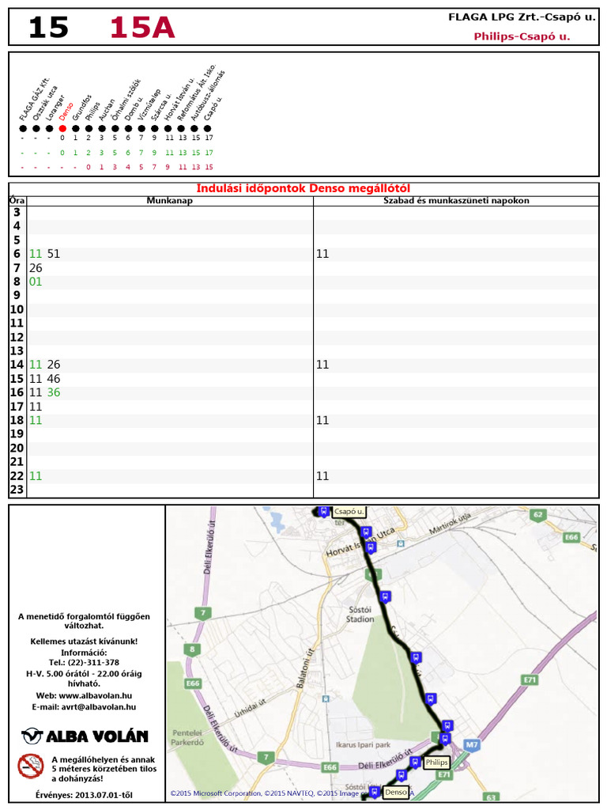Click the Denso label box on map
Viewport: 607px width, 810px height.
tap(396, 792)
